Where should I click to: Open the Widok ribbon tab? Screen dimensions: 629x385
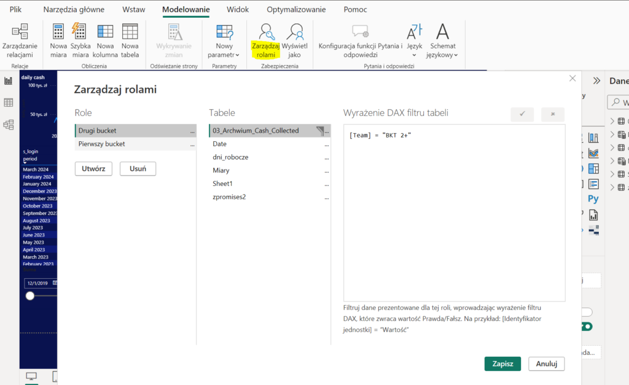[238, 10]
